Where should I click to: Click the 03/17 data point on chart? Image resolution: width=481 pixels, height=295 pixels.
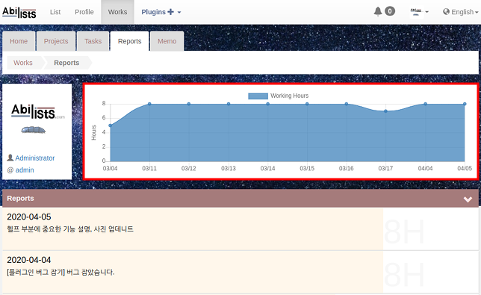[x=385, y=111]
